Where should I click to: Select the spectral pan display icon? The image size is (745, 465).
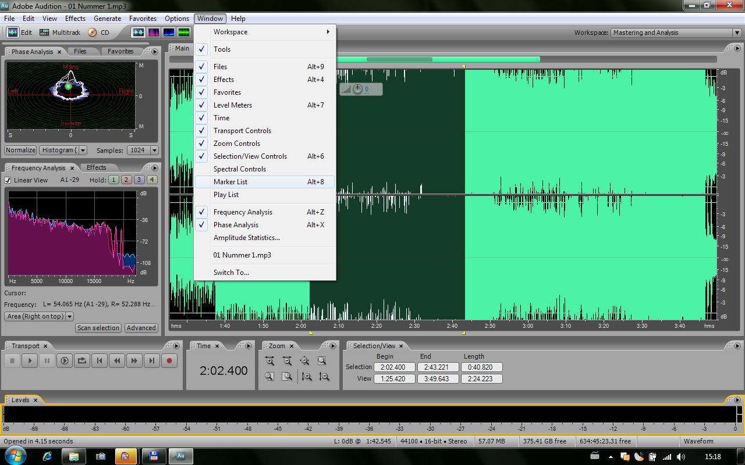point(169,33)
